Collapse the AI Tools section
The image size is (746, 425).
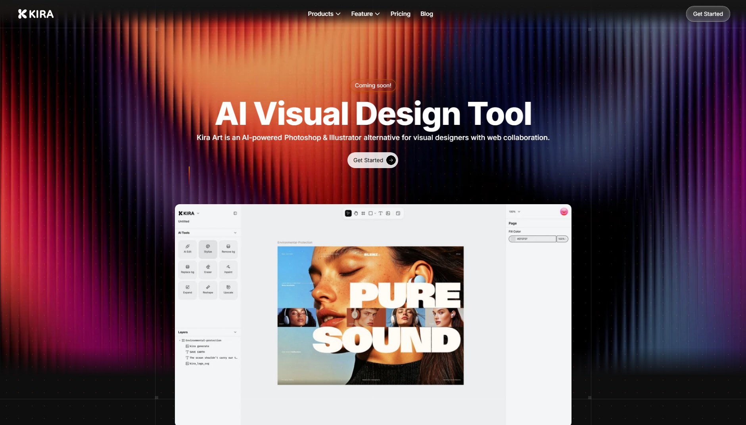point(235,233)
